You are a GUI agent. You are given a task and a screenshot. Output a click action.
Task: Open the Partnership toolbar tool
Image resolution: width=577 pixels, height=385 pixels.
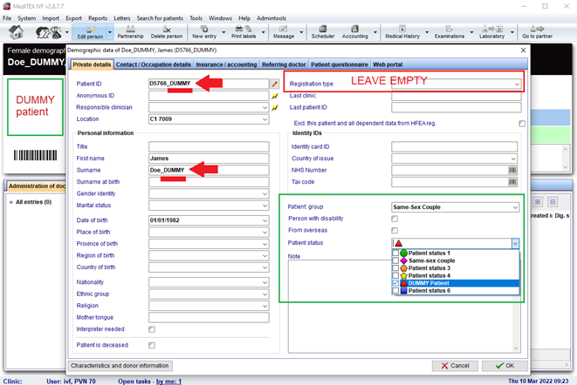[130, 32]
